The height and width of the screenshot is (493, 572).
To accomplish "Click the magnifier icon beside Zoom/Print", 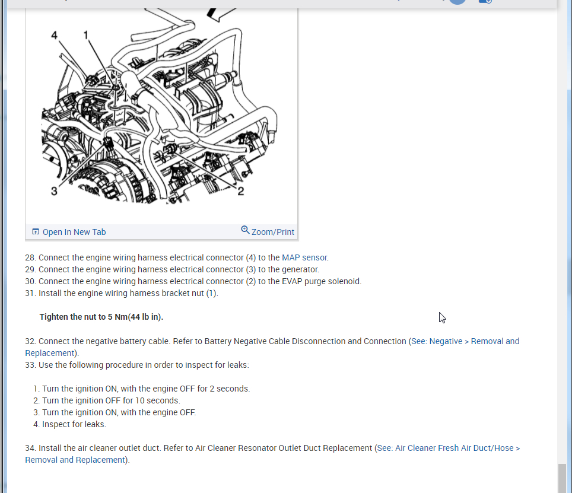I will tap(245, 230).
